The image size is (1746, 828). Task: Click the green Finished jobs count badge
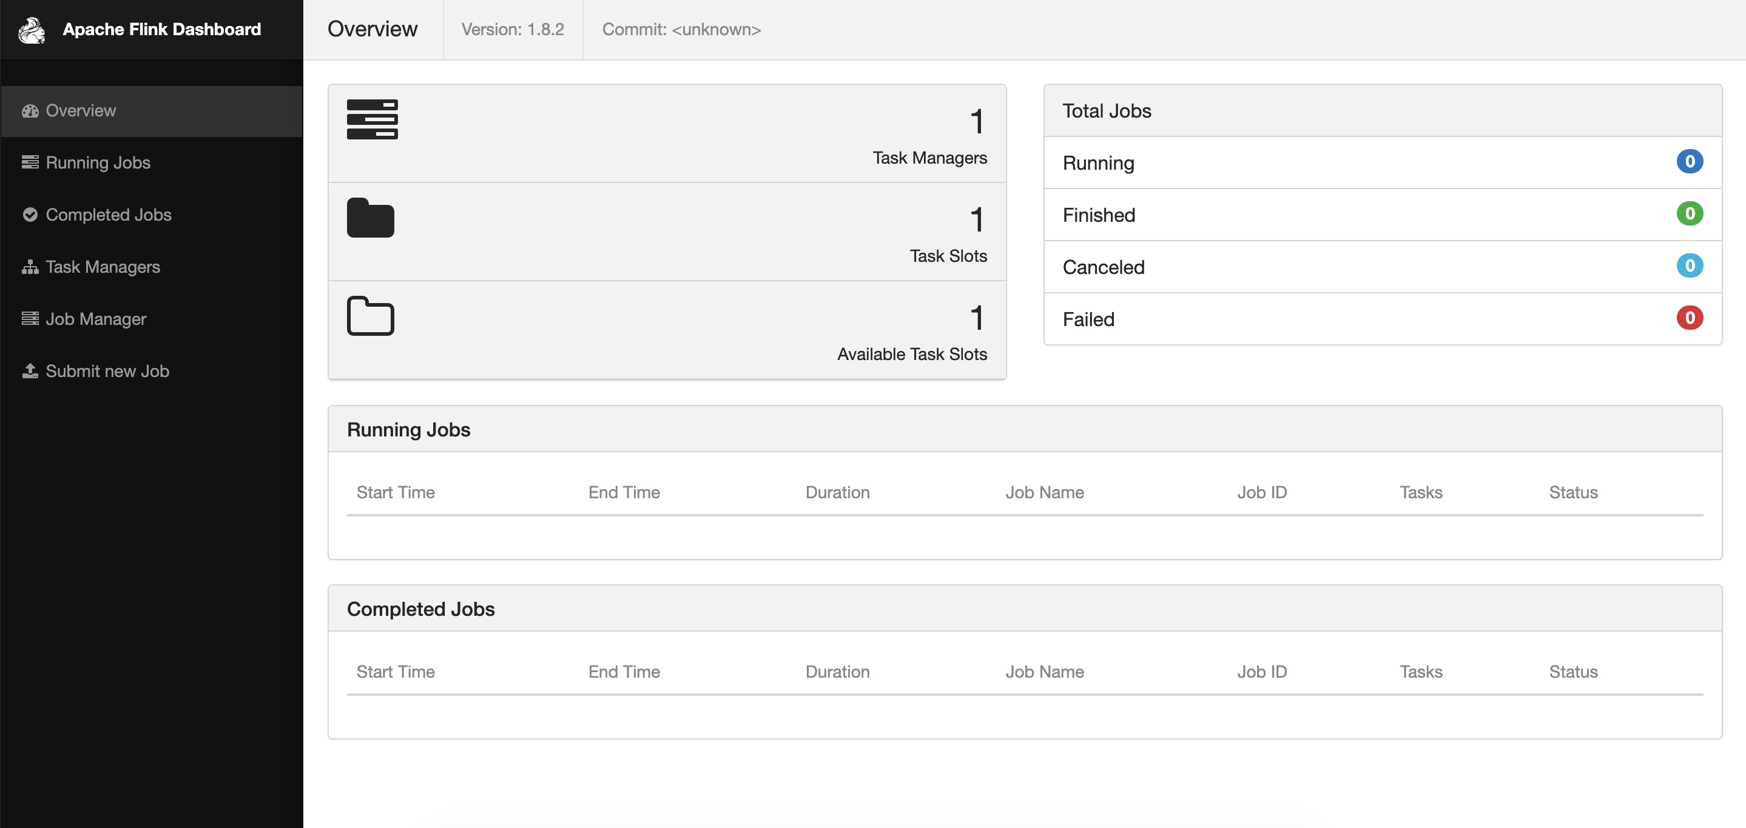(x=1689, y=214)
